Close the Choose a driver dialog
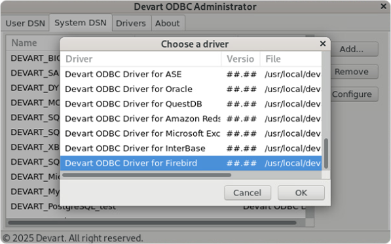The image size is (391, 244). (x=323, y=44)
